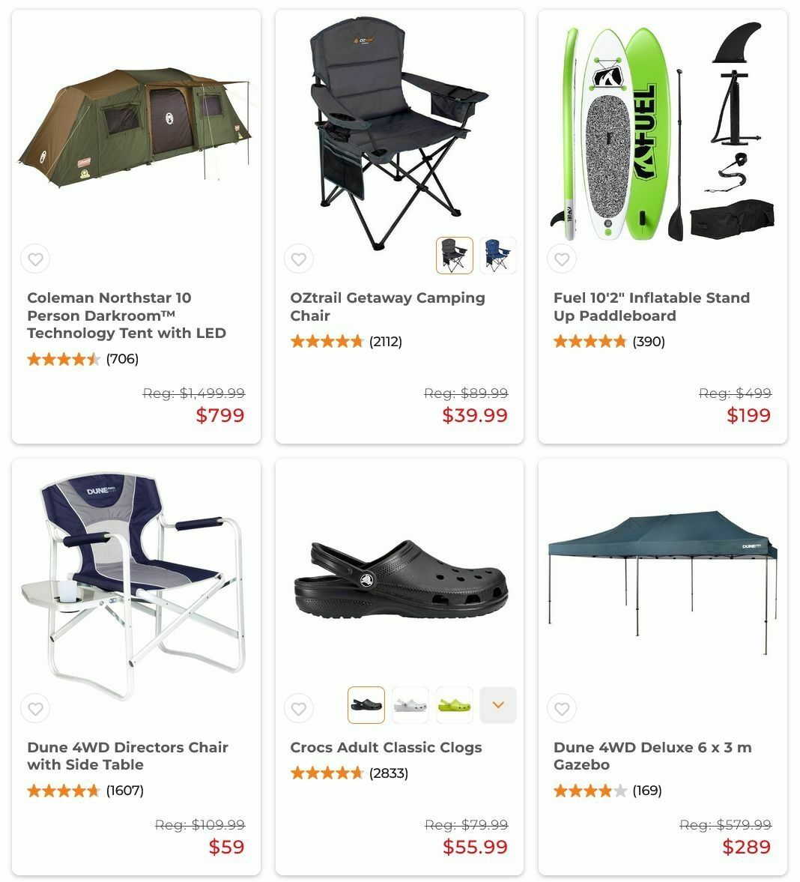800x882 pixels.
Task: Add Dune 4WD Gazebo to wishlist
Action: point(562,709)
